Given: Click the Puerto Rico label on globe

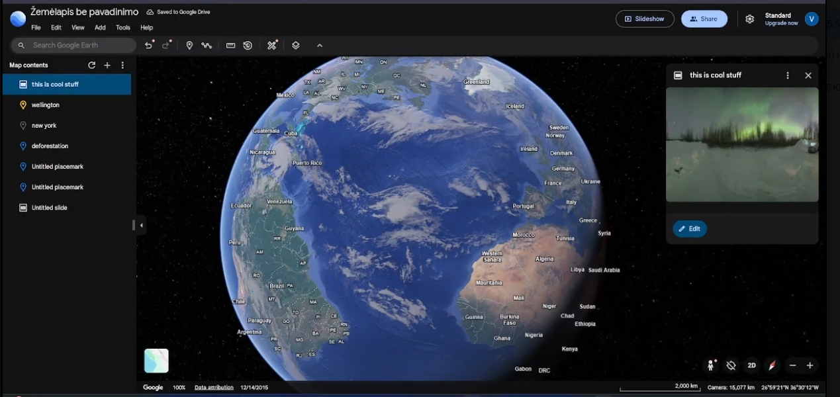Looking at the screenshot, I should tap(306, 163).
